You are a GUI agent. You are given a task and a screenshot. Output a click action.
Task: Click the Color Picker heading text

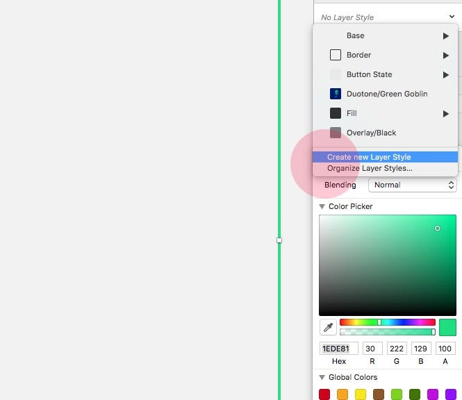(x=351, y=206)
